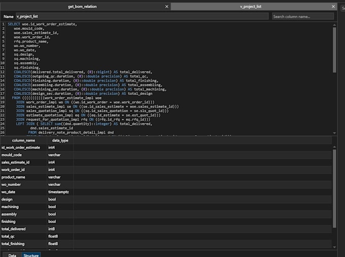The width and height of the screenshot is (345, 257).
Task: Select the product_name column row
Action: point(166,177)
